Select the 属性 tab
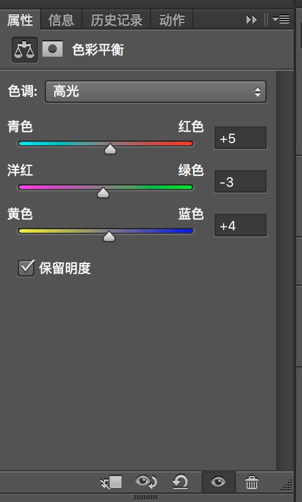Viewport: 302px width, 502px height. tap(20, 20)
